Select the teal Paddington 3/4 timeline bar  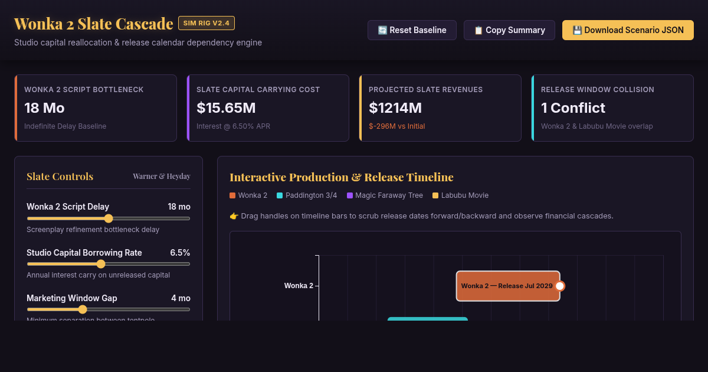click(x=428, y=319)
